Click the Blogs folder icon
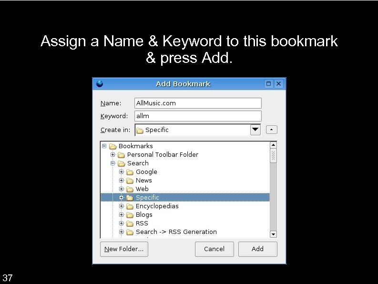This screenshot has height=284, width=378. (x=130, y=215)
